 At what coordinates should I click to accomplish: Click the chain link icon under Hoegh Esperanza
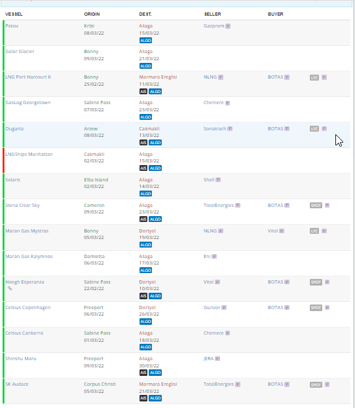click(x=10, y=288)
